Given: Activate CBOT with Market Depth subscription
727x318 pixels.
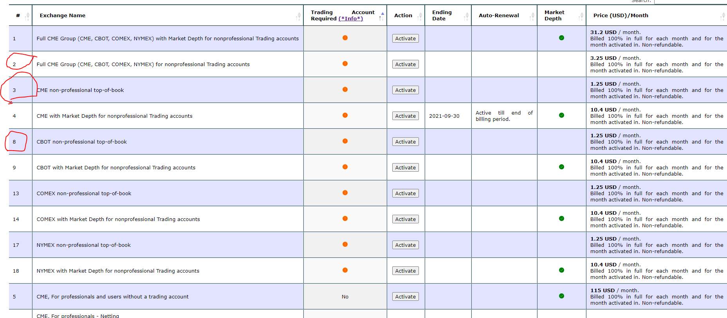Looking at the screenshot, I should [406, 167].
